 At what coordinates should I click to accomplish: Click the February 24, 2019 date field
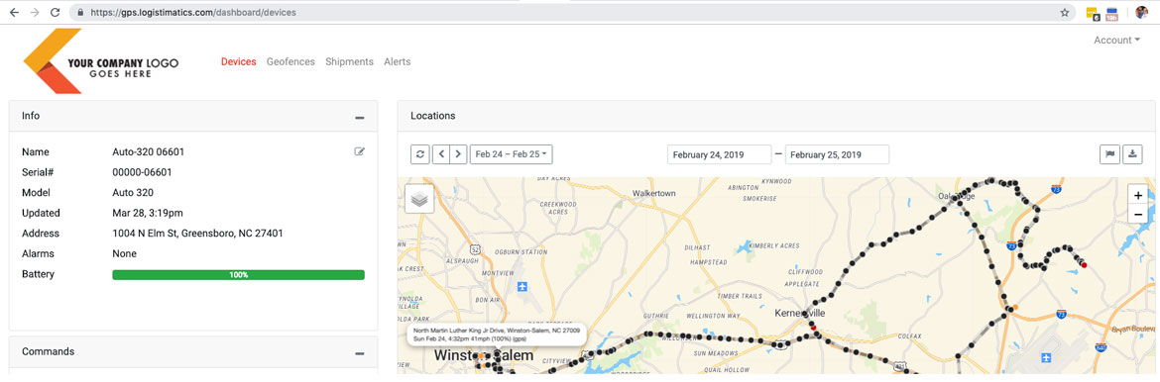tap(719, 155)
